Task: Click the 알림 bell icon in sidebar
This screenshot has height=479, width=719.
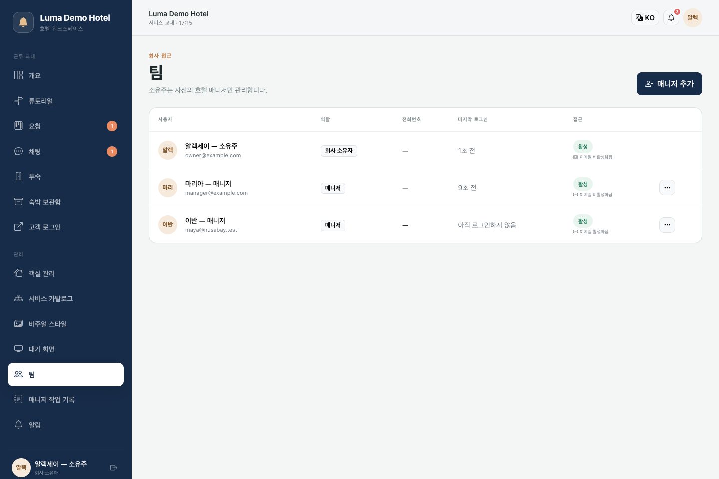Action: click(18, 425)
